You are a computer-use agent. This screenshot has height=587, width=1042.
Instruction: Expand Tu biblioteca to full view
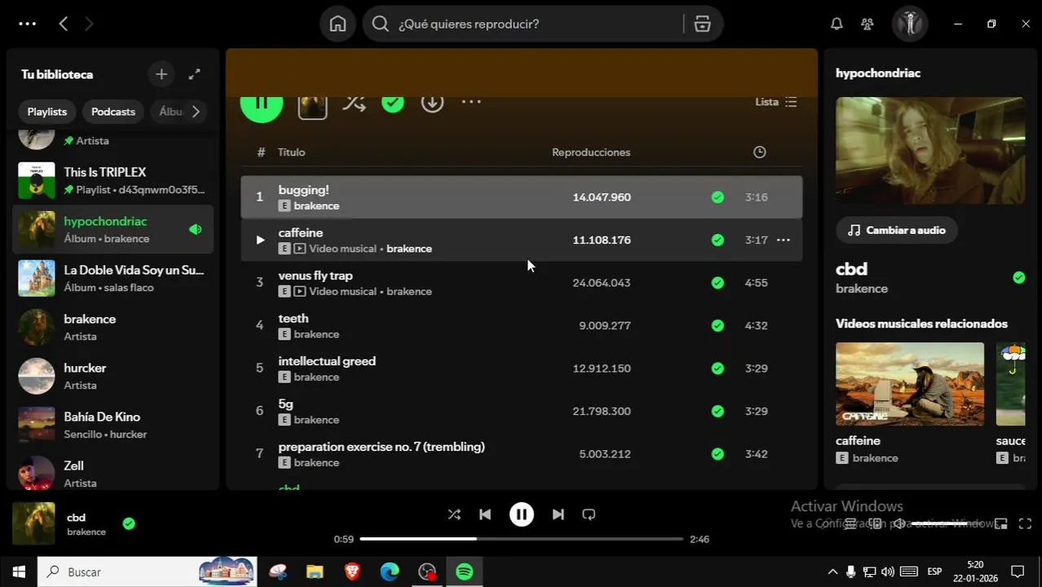click(x=194, y=74)
